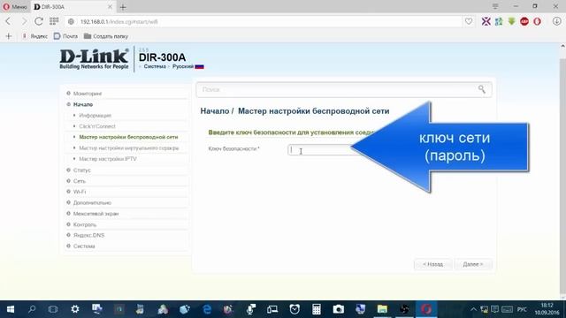566x318 pixels.
Task: Click the search magnifier icon
Action: (x=482, y=89)
